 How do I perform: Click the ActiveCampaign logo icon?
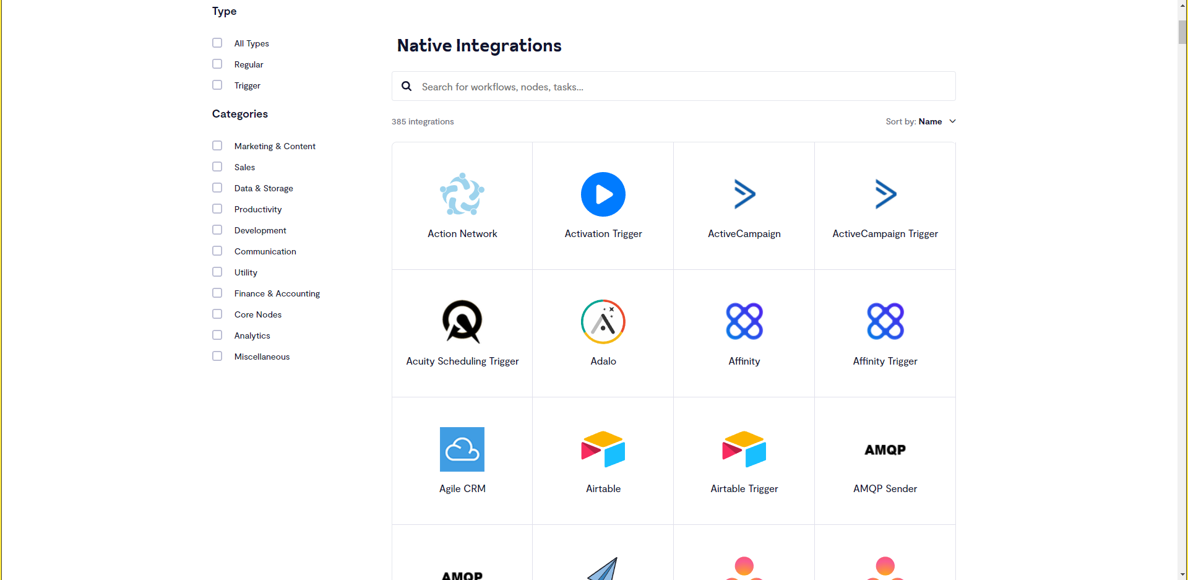[744, 194]
